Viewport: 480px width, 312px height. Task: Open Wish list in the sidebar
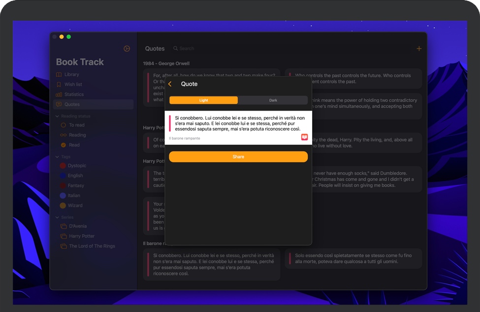click(93, 85)
